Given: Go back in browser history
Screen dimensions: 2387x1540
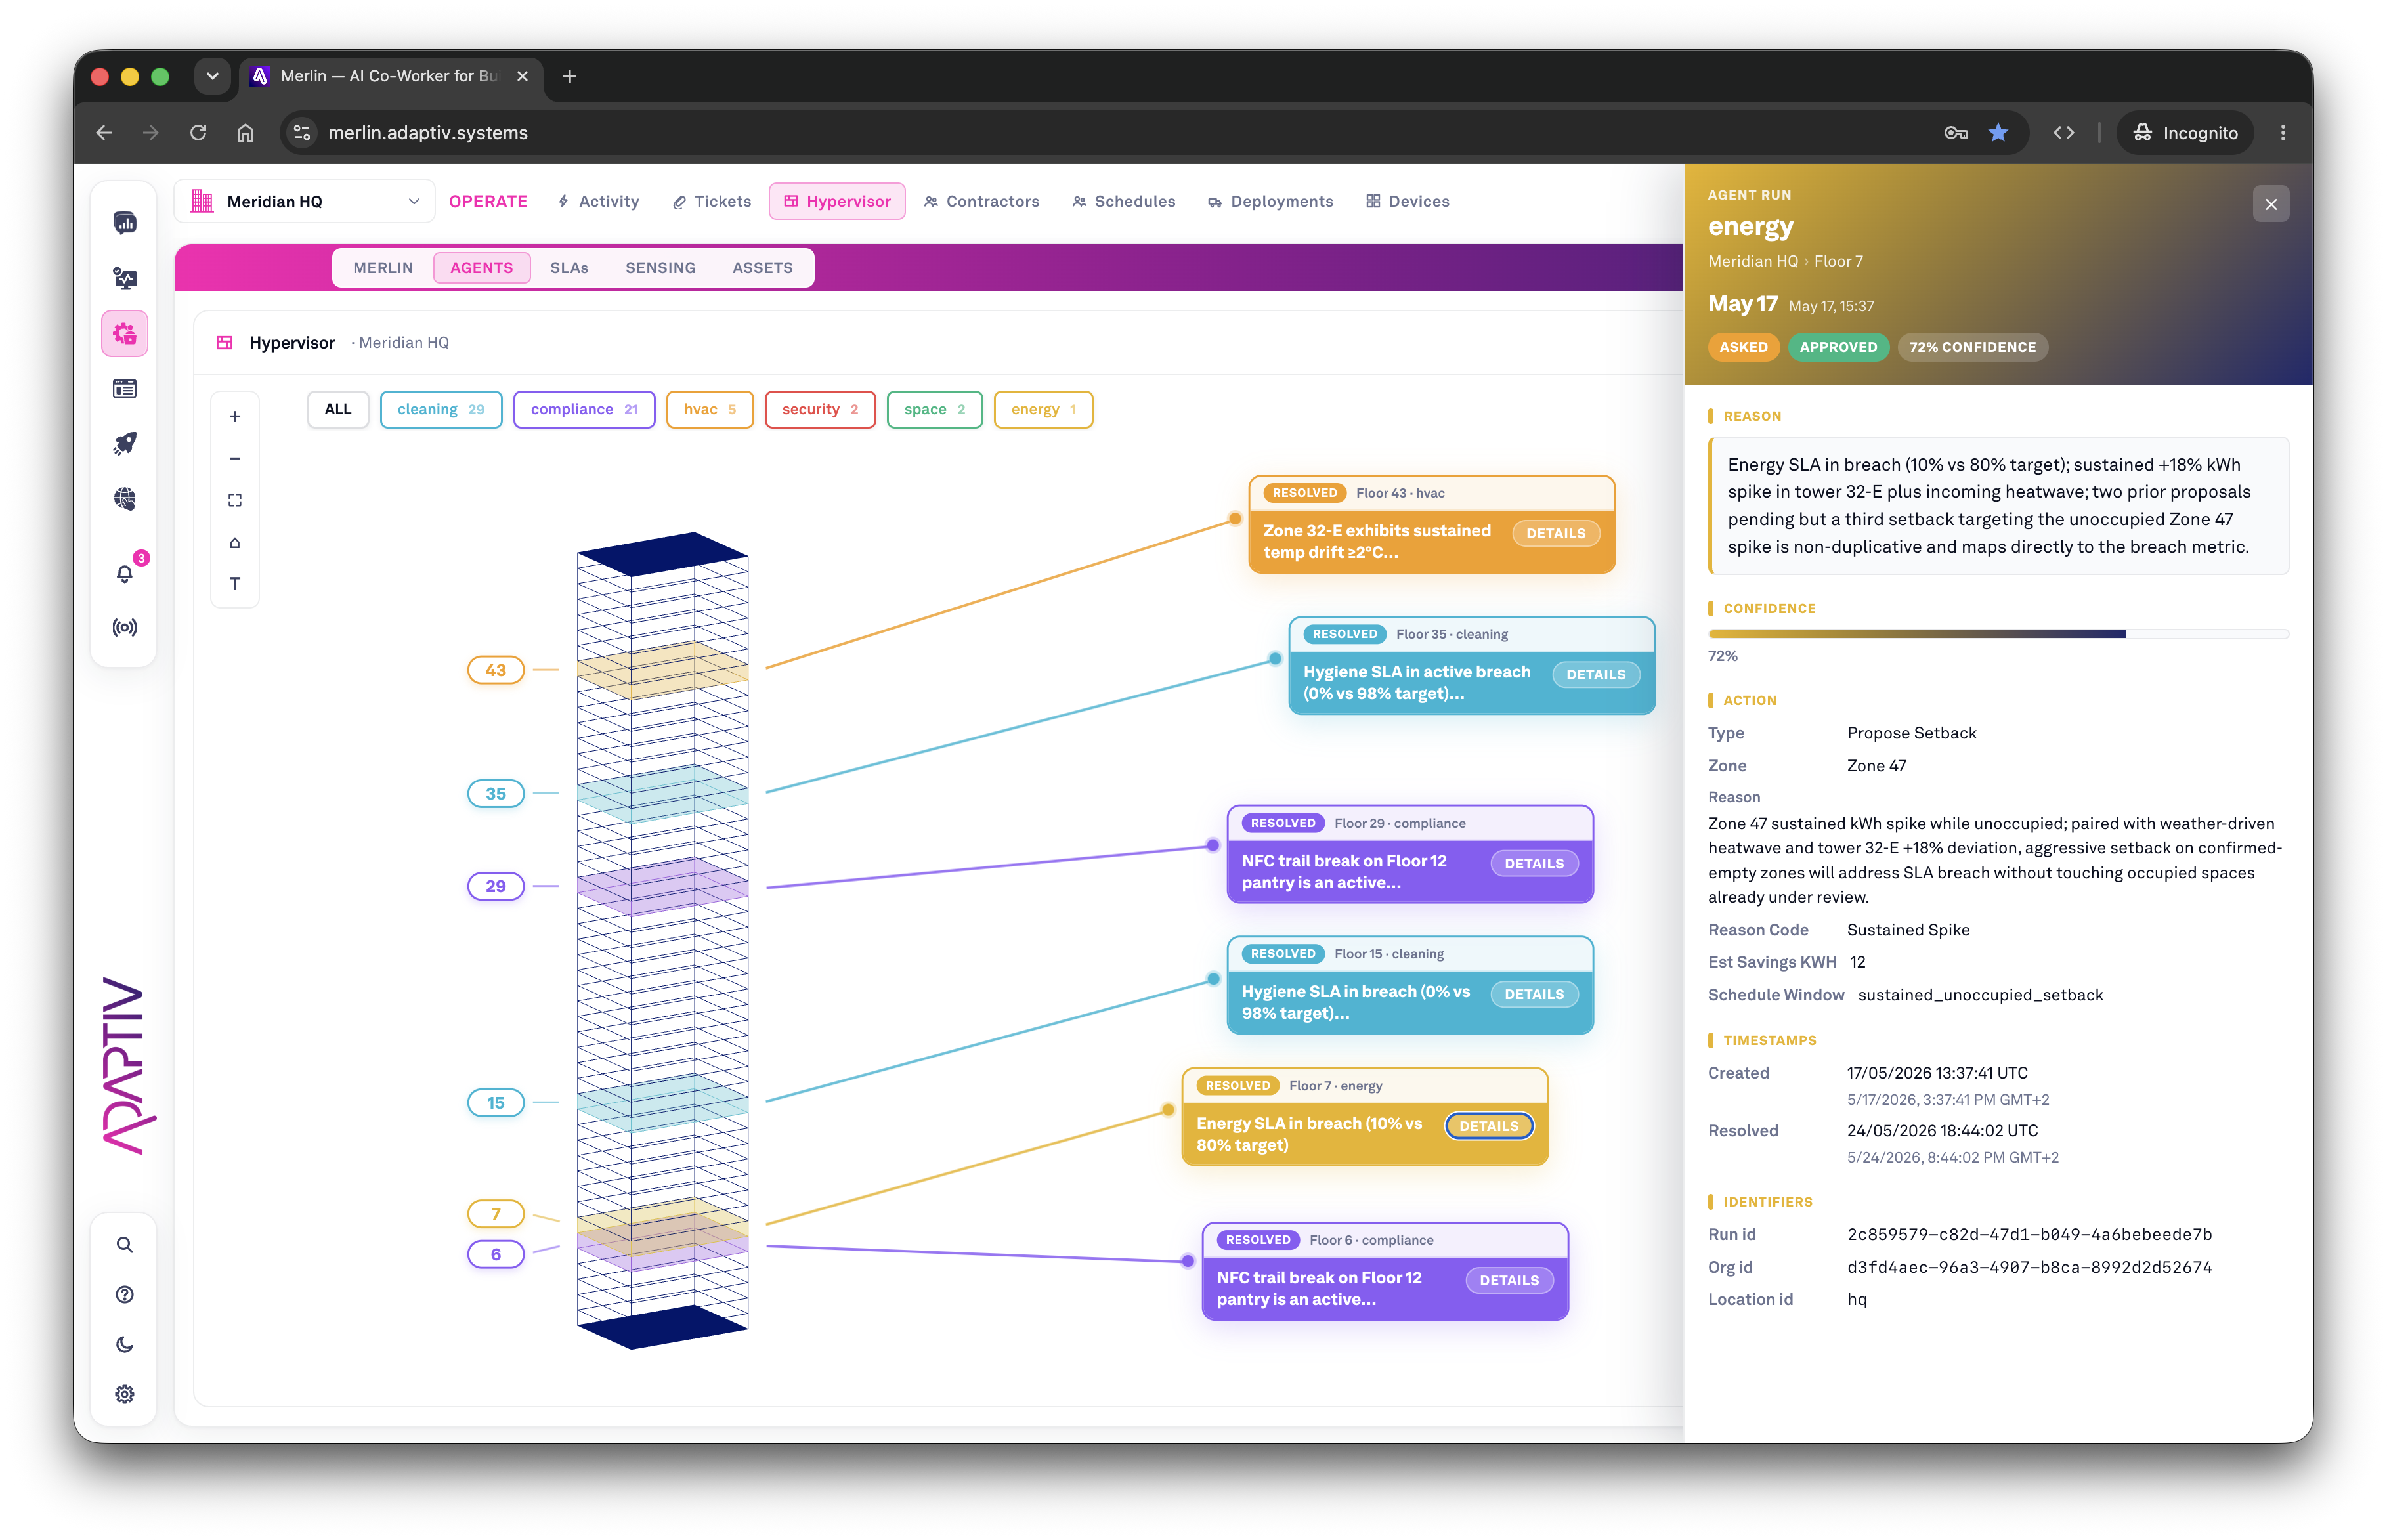Looking at the screenshot, I should click(104, 132).
